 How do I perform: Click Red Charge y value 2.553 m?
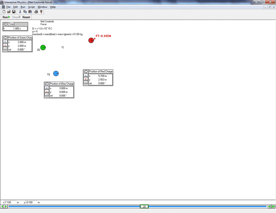tap(103, 80)
